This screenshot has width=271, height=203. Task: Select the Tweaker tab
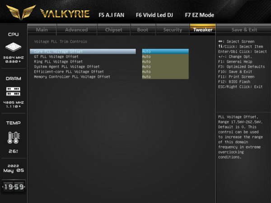(x=203, y=30)
